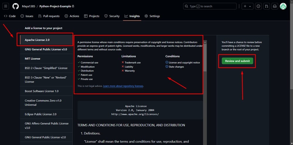Viewport: 293px width, 145px height.
Task: Open 'Learn more about repository licenses' link
Action: (123, 86)
